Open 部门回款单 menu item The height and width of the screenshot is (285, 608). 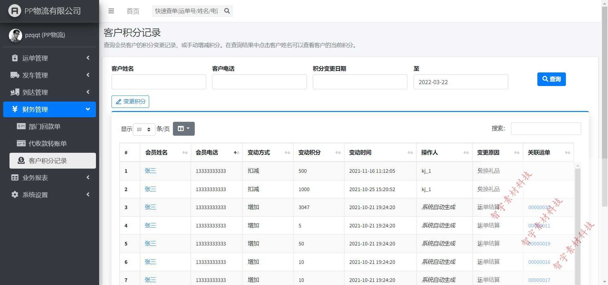tap(53, 126)
